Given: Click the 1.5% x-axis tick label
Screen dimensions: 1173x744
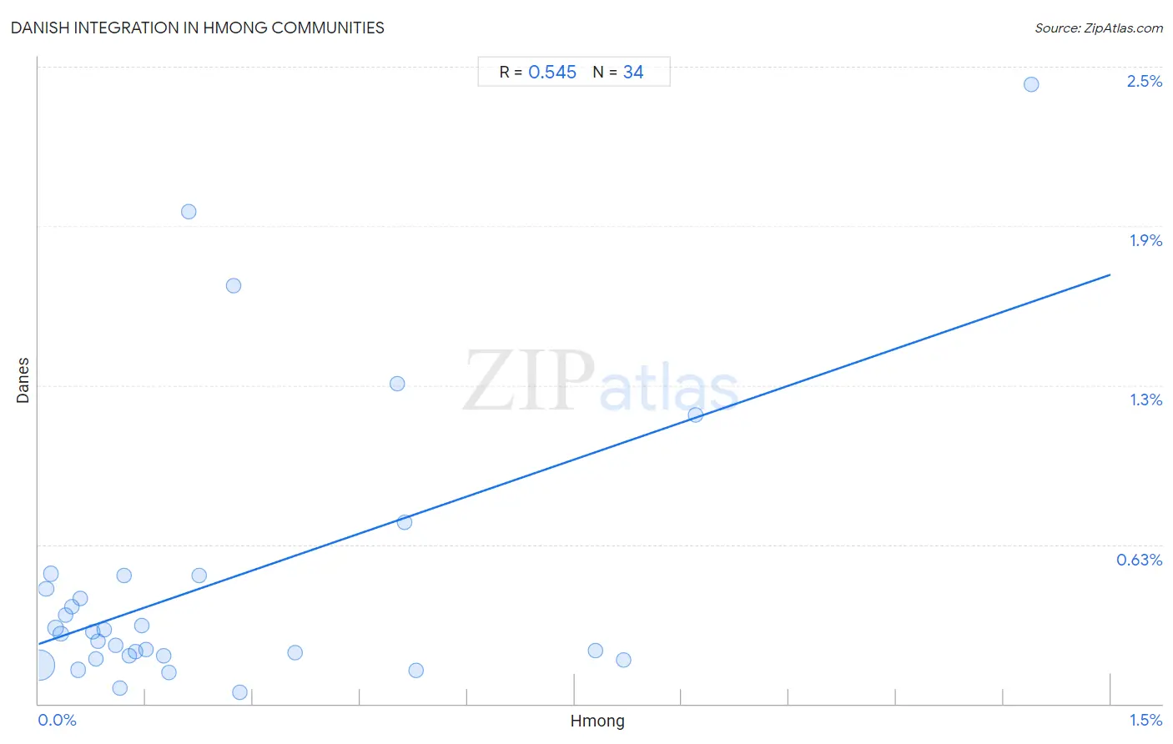Looking at the screenshot, I should [1146, 720].
